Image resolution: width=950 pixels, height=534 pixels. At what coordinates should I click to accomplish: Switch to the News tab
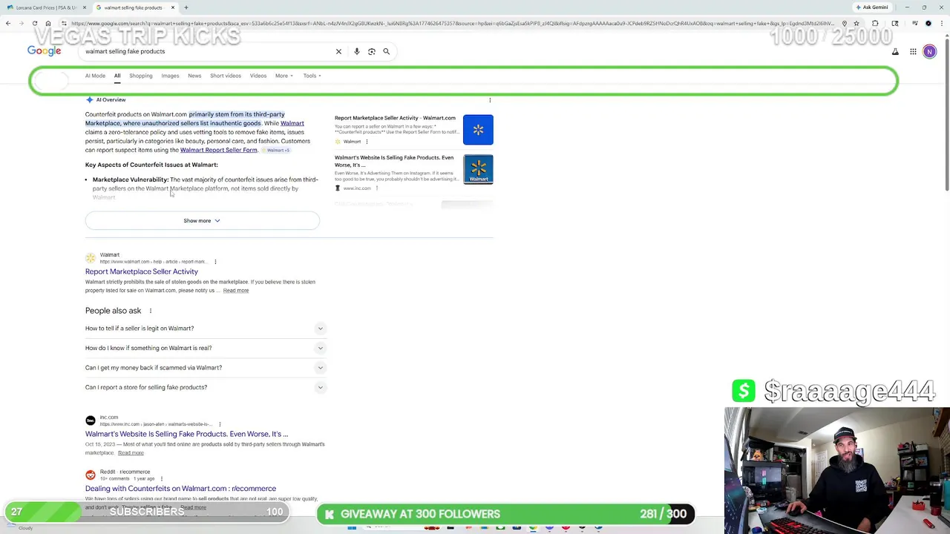pyautogui.click(x=194, y=76)
